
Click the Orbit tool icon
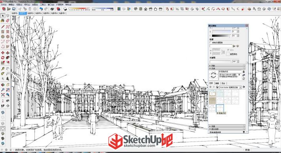[x=3, y=85]
